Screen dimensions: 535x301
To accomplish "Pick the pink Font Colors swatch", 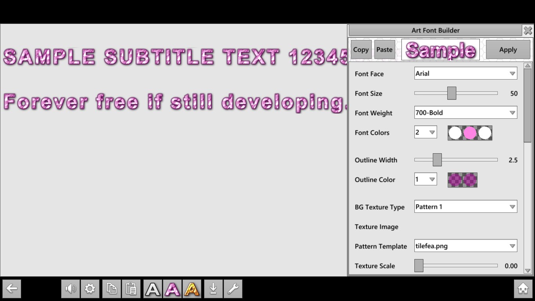I will 470,133.
